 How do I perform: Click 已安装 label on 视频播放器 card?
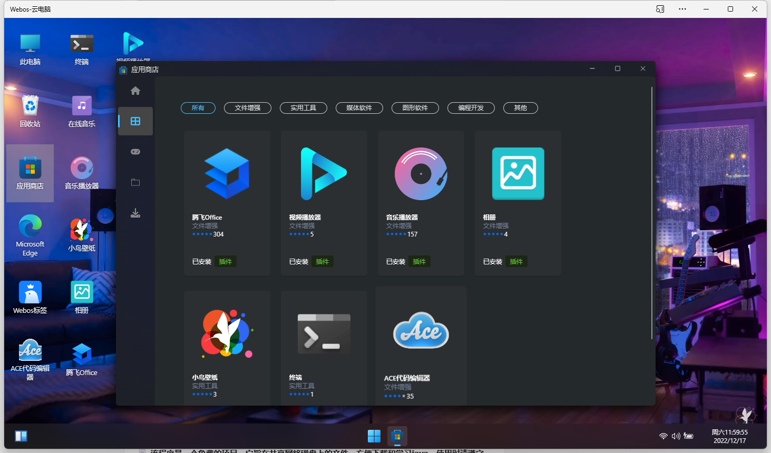point(299,262)
